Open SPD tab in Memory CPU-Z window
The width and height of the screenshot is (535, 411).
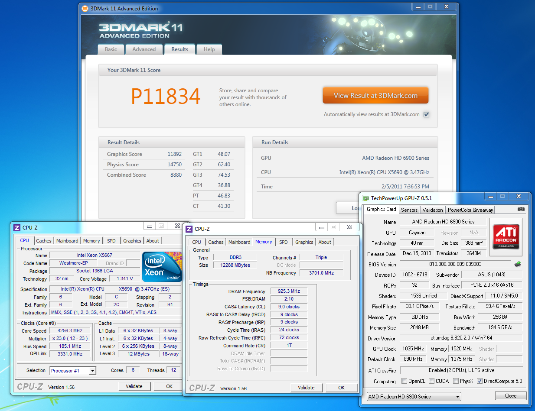(x=284, y=242)
